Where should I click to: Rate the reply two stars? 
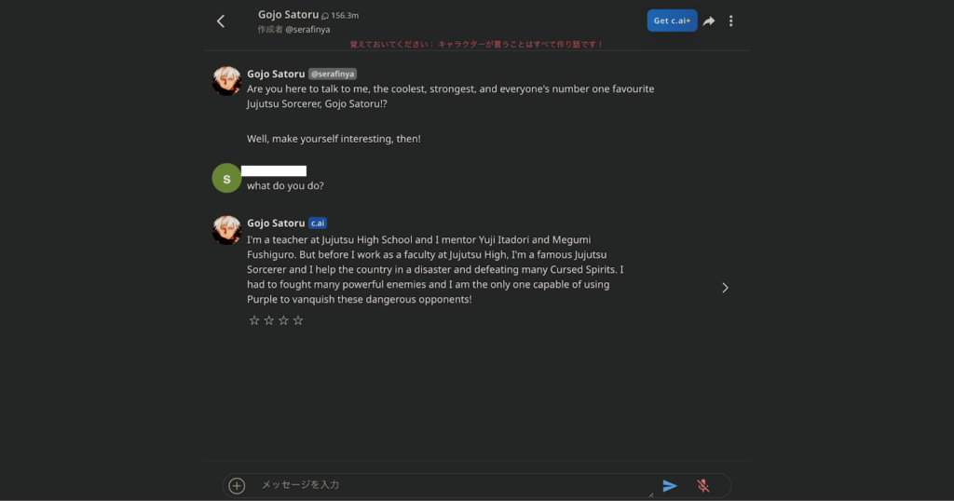pyautogui.click(x=269, y=320)
